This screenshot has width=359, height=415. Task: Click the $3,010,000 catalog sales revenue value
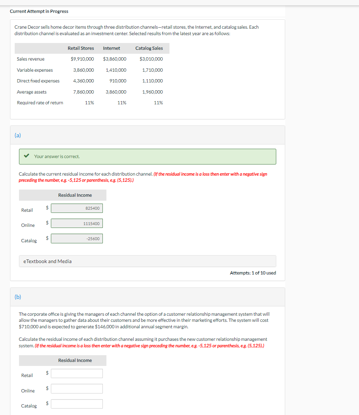click(x=151, y=59)
